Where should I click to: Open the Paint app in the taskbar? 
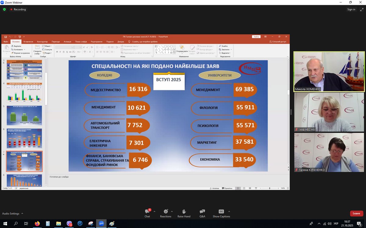coord(112,224)
